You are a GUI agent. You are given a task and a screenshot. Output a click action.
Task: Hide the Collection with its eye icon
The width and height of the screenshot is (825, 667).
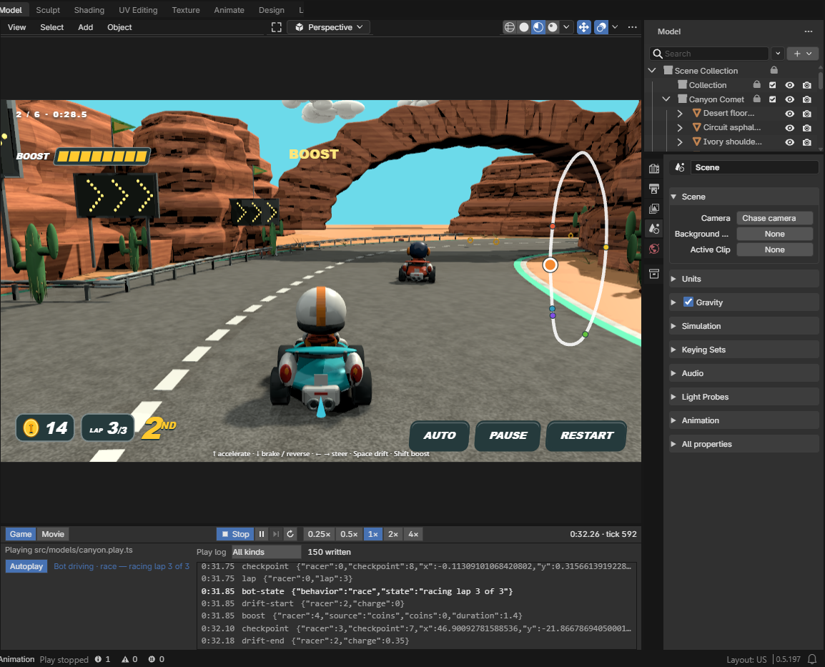coord(789,84)
